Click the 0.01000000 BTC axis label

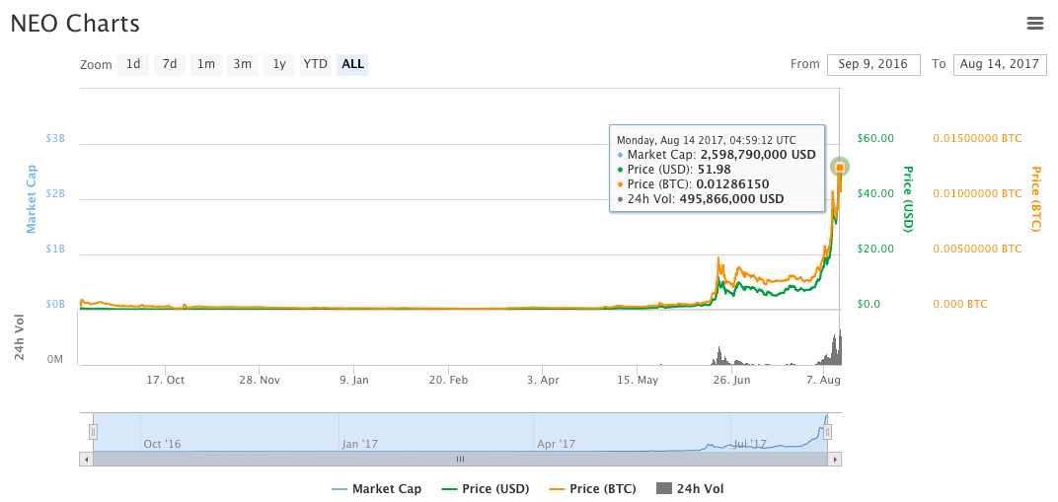(x=977, y=193)
